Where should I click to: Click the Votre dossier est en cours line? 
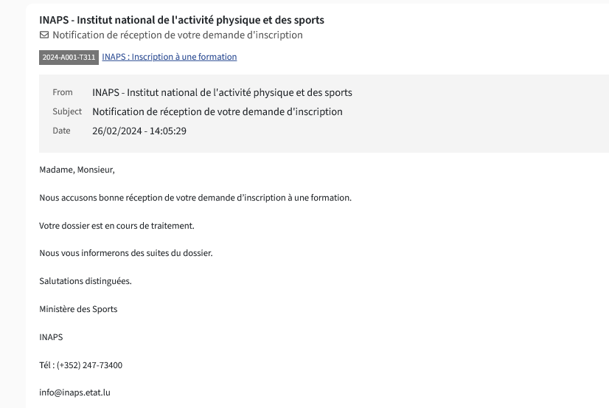(116, 226)
